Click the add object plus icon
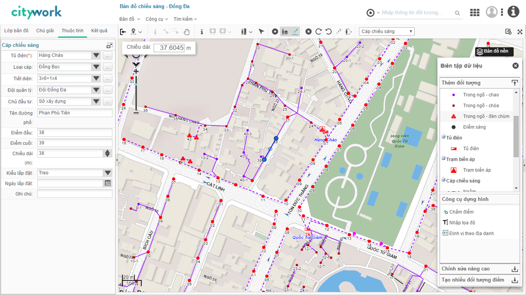Viewport: 526px width, 295px height. click(275, 32)
